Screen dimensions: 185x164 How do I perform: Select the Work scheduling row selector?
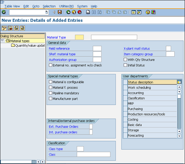[x=125, y=87]
